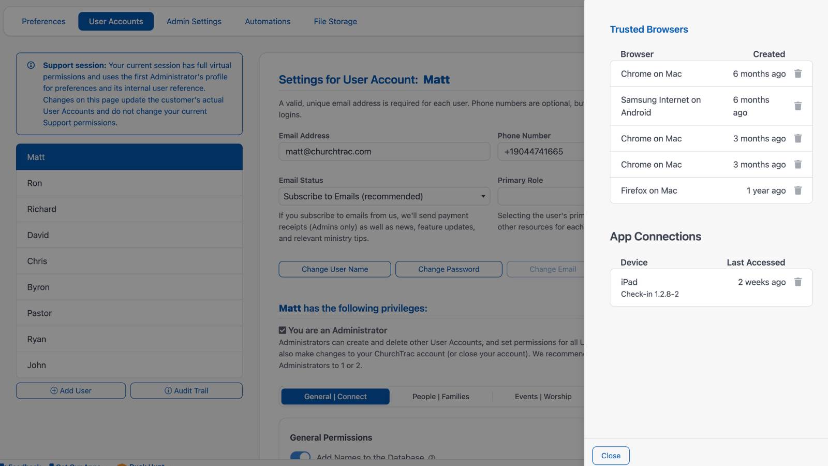Select user Byron in the accounts list
This screenshot has width=828, height=466.
coord(129,287)
